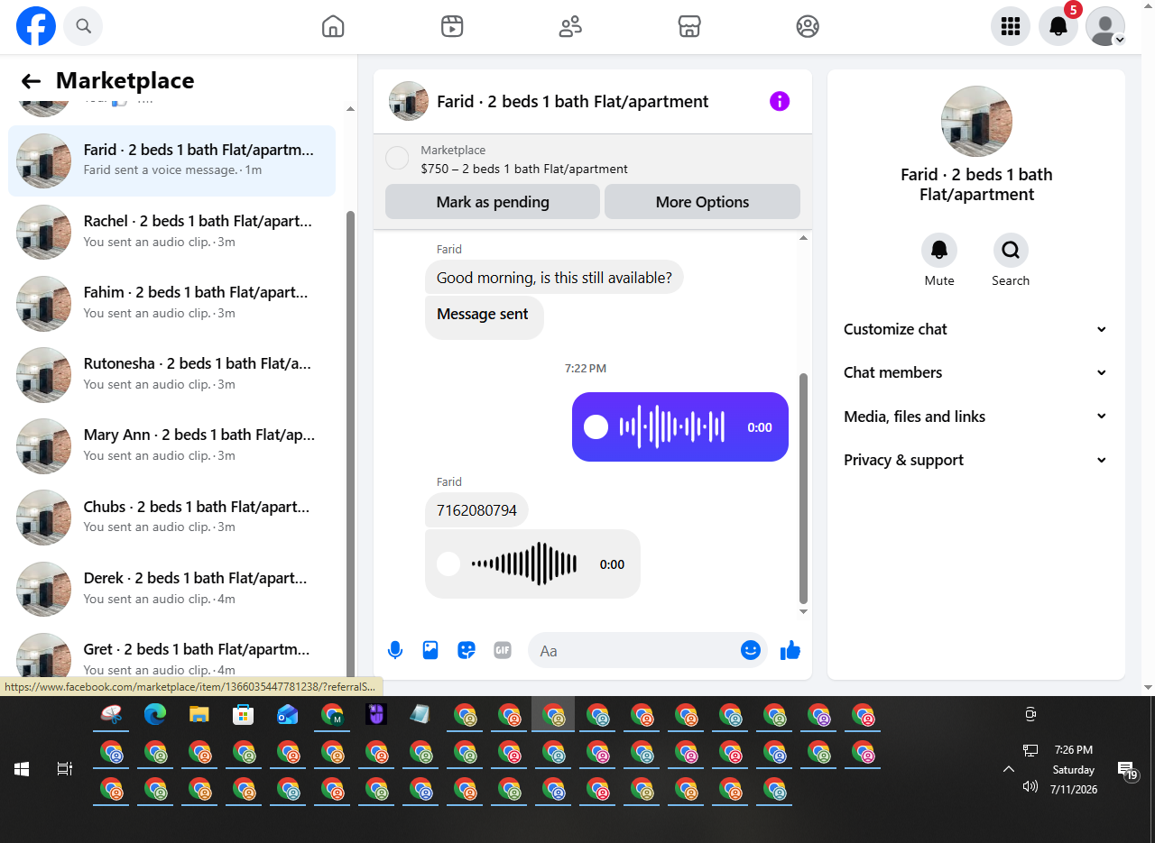Seek within Farid's gray audio waveform
Screen dimensions: 1155x843
click(x=524, y=564)
